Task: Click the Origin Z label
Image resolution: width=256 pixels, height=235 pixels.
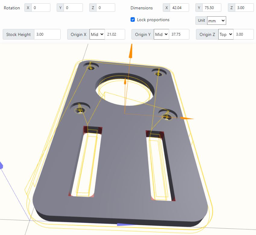Action: (x=207, y=34)
